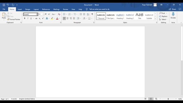Viewport: 183px width, 103px height.
Task: Open Find in Editing group
Action: pos(162,13)
